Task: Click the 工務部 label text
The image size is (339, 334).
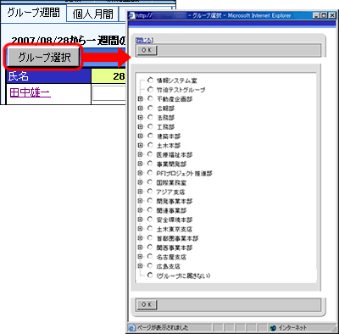Action: [166, 127]
